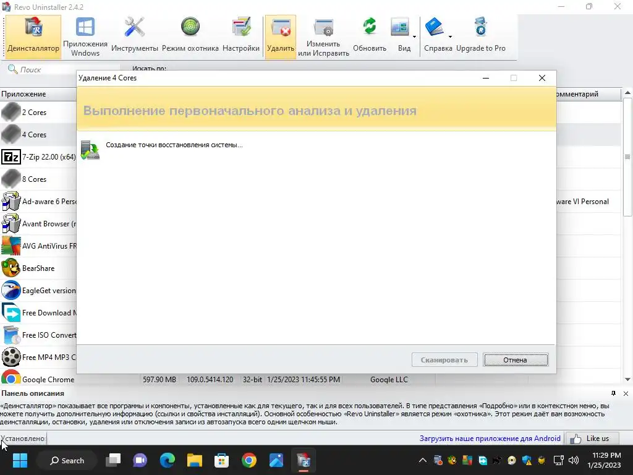Show hidden system tray icons chevron
The image size is (633, 475).
tap(422, 460)
